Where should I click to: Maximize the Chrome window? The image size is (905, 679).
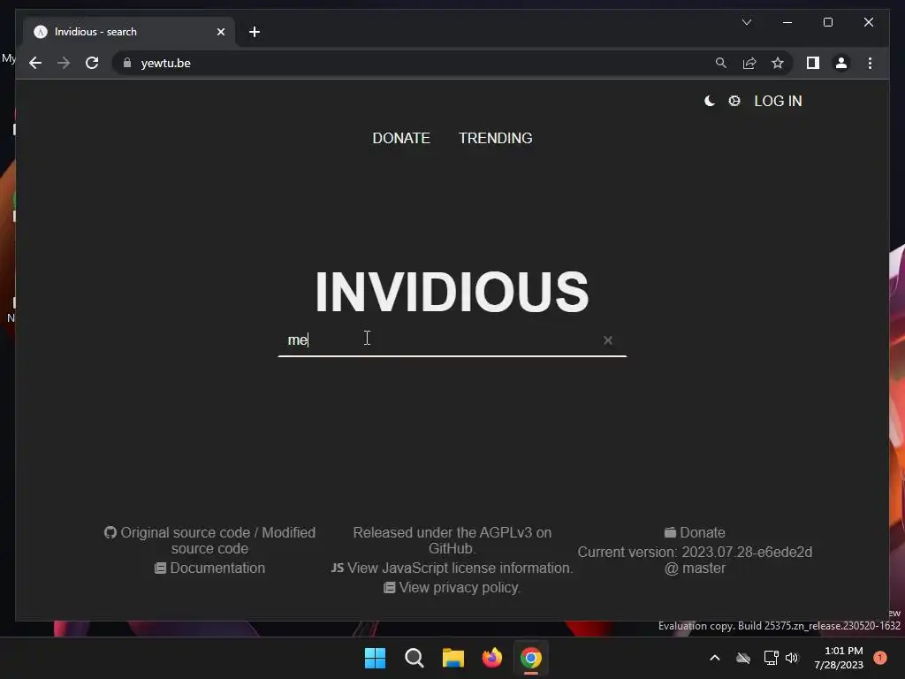827,22
